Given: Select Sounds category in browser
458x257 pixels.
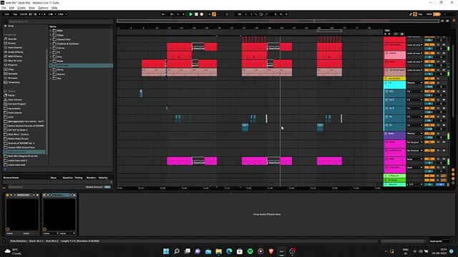Looking at the screenshot, I should click(12, 39).
